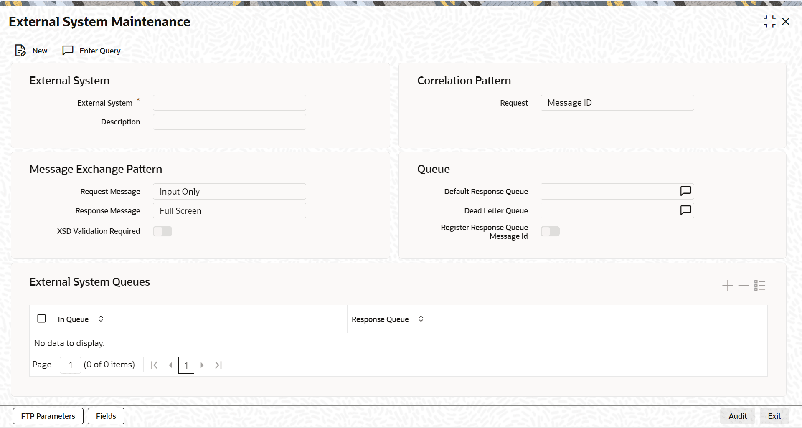Click the Fields button
Viewport: 802px width, 428px height.
click(x=106, y=416)
